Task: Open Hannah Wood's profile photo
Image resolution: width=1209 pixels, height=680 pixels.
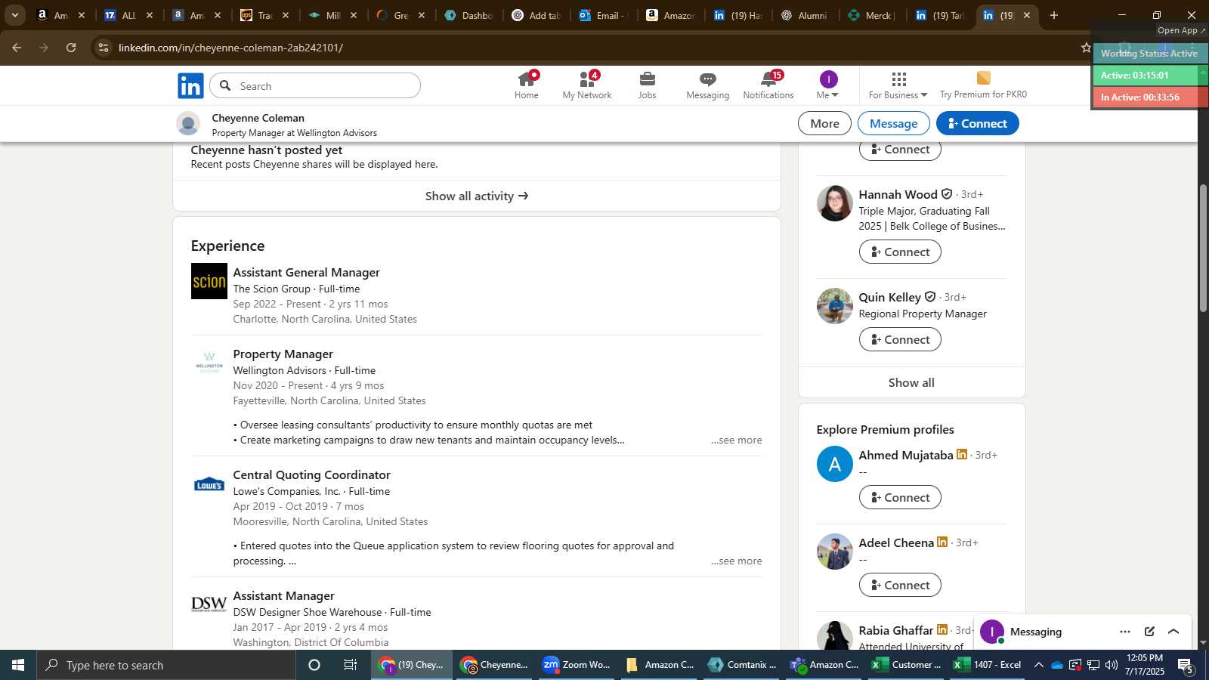Action: point(835,203)
